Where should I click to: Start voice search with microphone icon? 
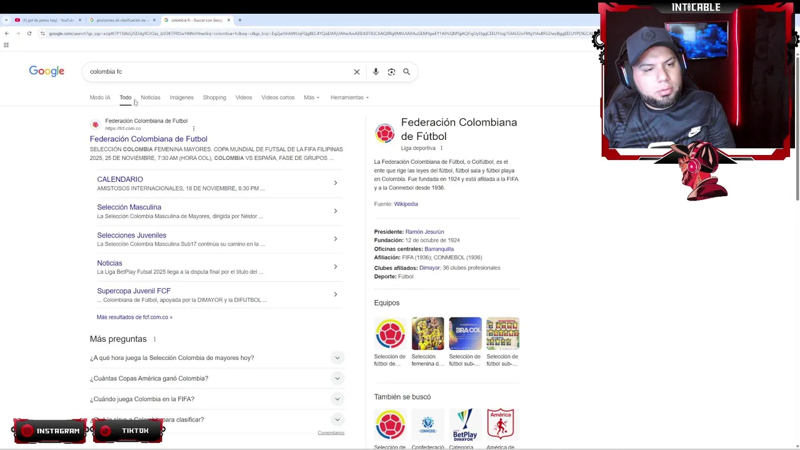tap(376, 72)
